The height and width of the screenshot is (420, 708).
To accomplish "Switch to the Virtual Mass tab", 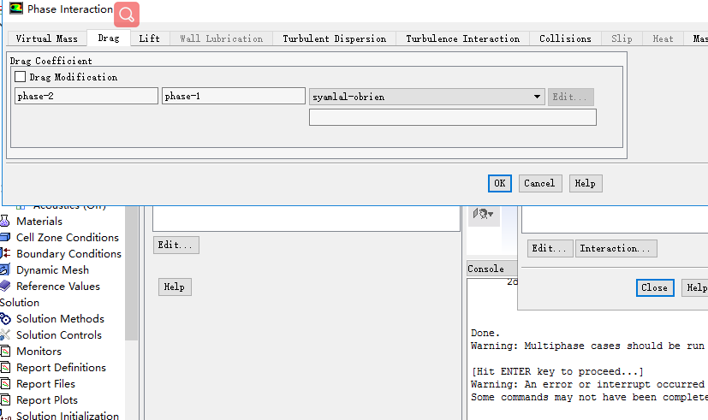I will pyautogui.click(x=46, y=38).
